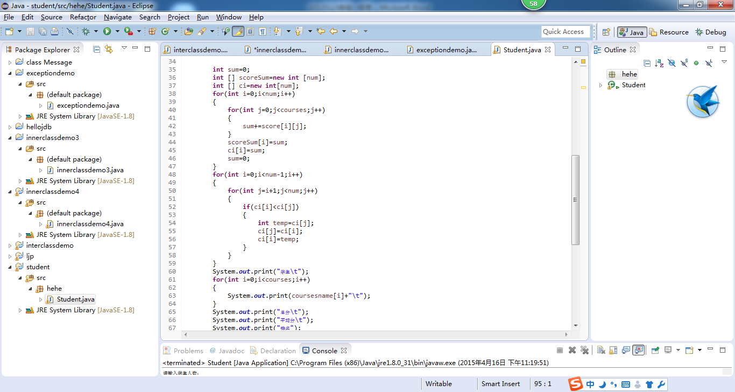735x392 pixels.
Task: Expand innerclassdemo3.java tree node
Action: (40, 170)
